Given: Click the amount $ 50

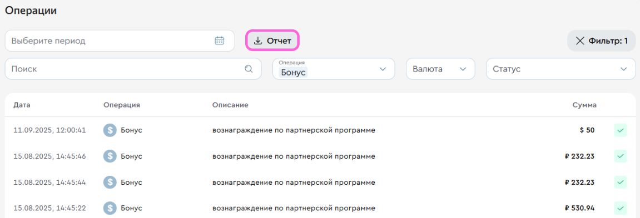Looking at the screenshot, I should point(587,130).
